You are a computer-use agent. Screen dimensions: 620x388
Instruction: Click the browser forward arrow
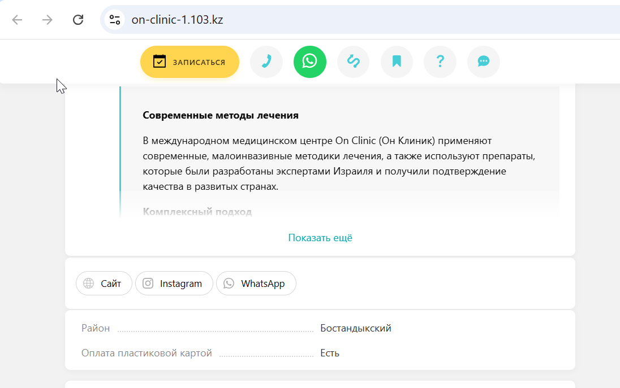point(48,20)
